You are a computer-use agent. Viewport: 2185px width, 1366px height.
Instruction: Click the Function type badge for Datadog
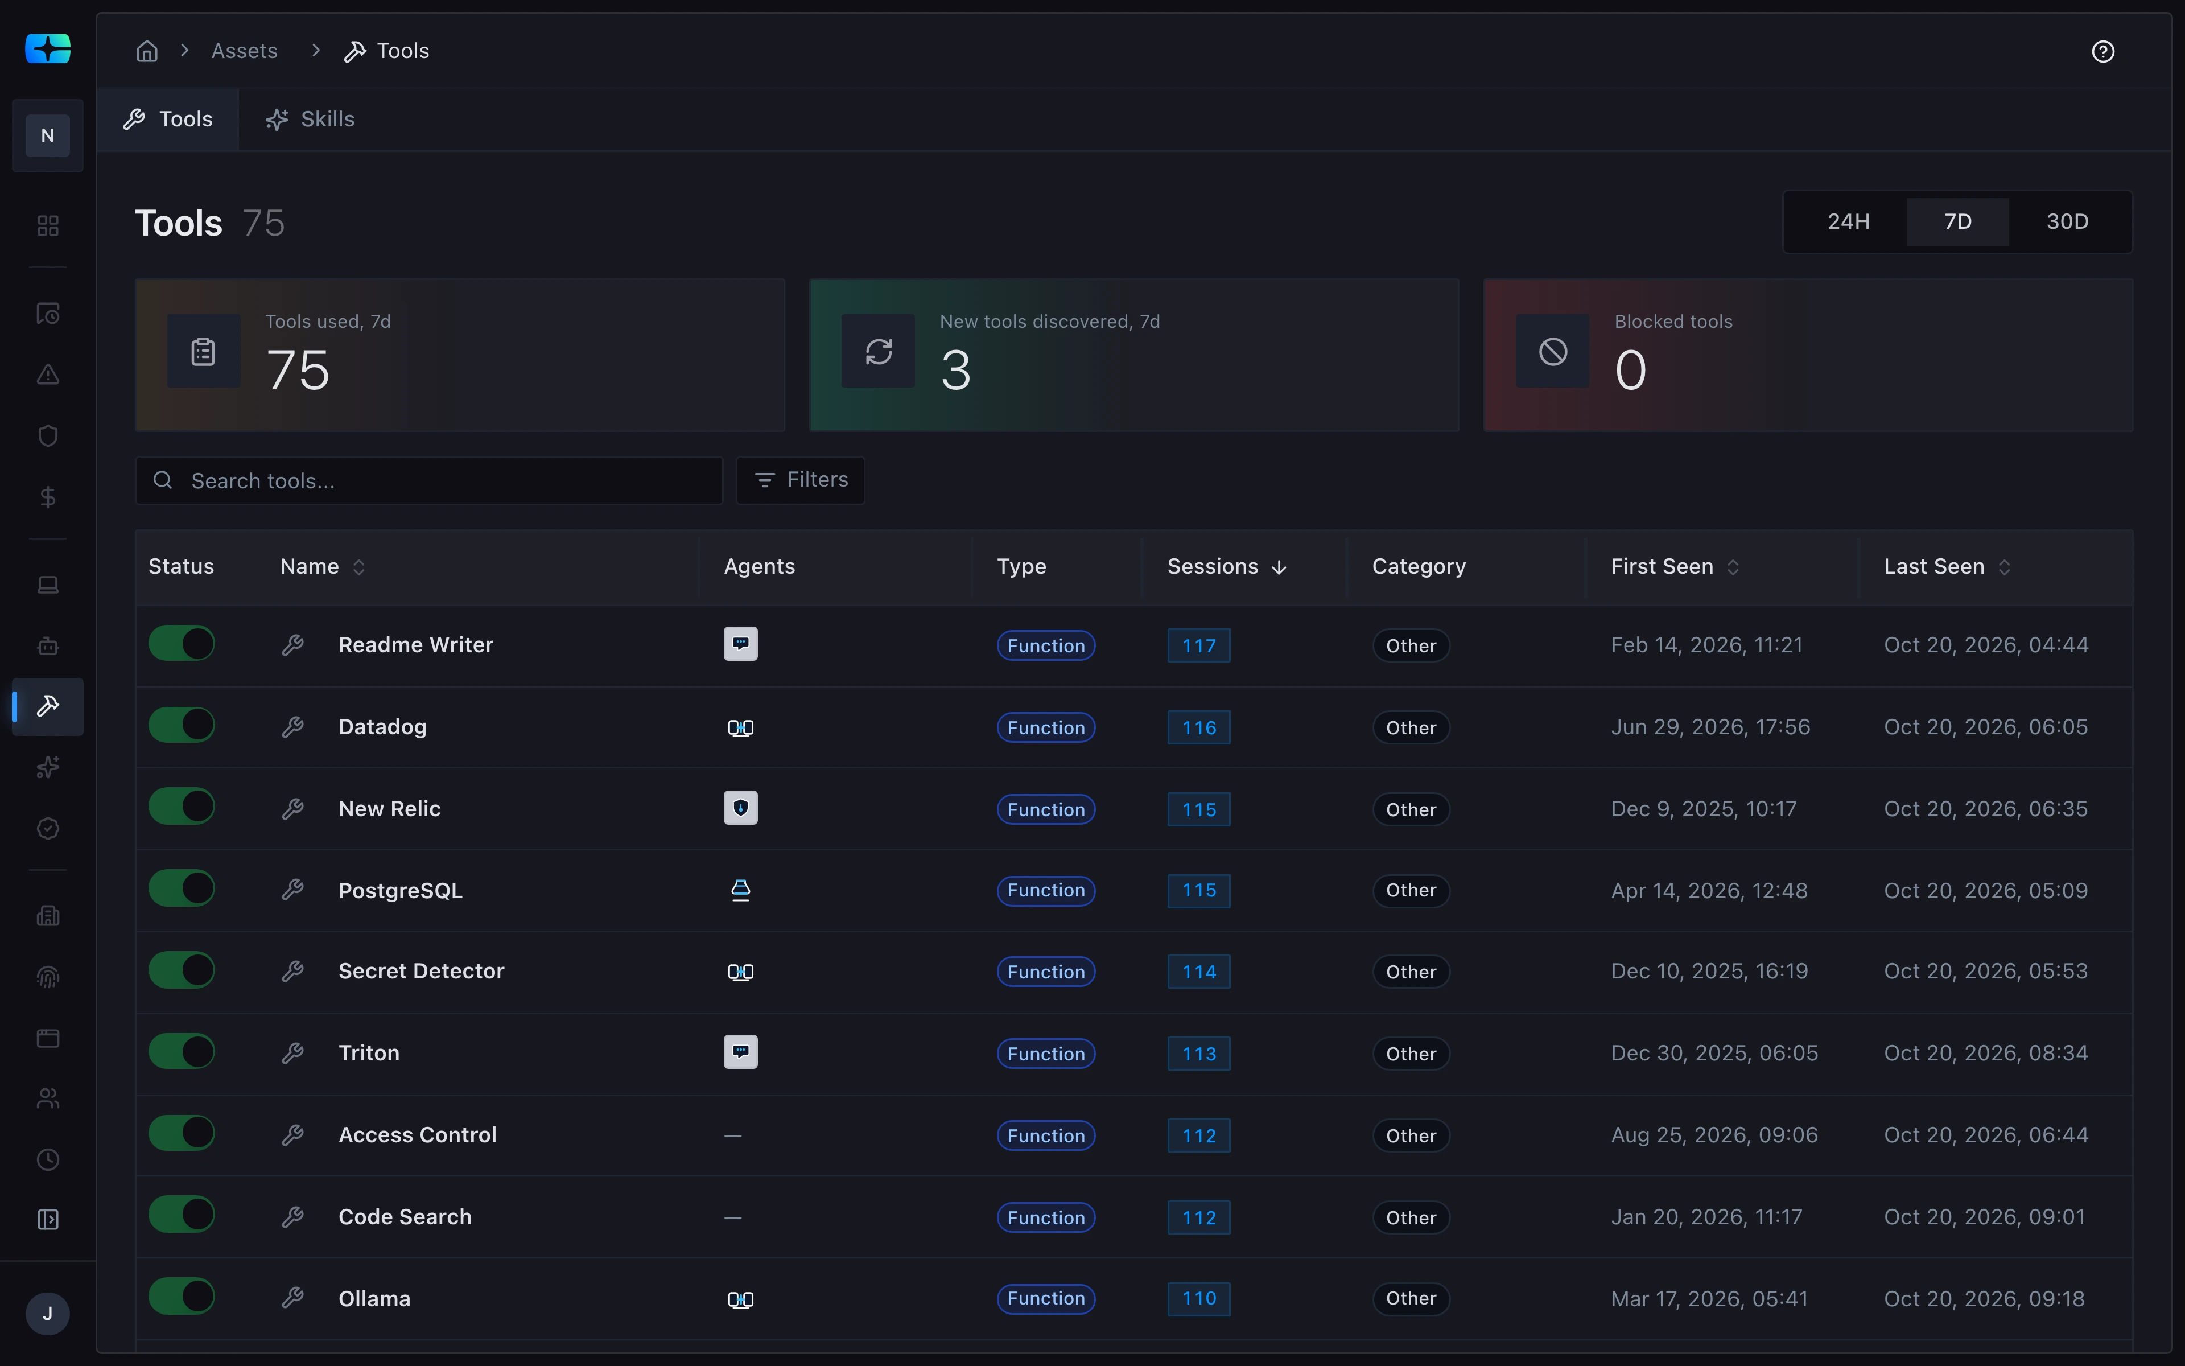click(x=1045, y=727)
